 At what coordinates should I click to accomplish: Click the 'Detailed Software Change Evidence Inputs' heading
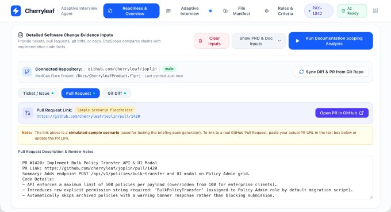coord(70,35)
